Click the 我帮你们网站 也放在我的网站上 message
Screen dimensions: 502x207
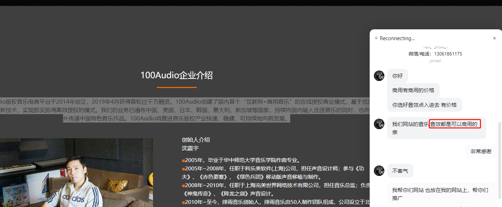click(442, 194)
